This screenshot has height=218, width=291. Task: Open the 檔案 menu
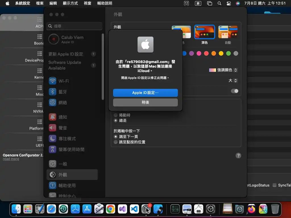click(x=40, y=3)
